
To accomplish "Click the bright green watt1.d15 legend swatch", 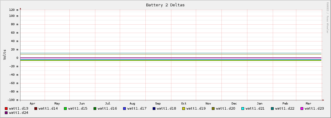I will click(x=65, y=109).
